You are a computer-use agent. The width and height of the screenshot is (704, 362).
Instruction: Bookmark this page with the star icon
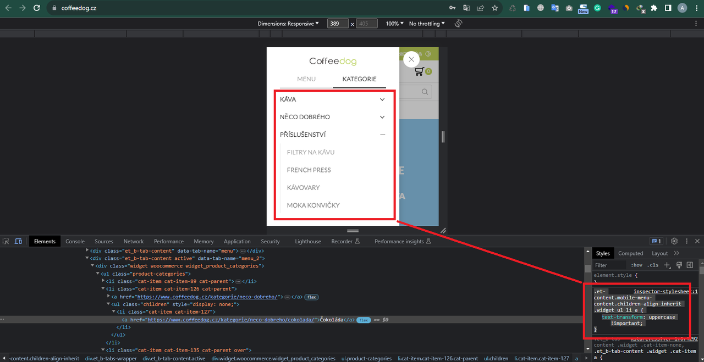(495, 8)
